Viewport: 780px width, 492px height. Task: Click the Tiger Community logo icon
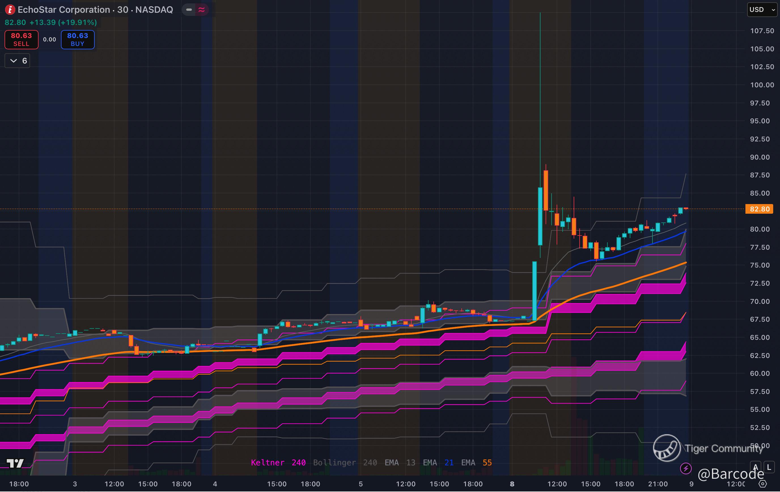667,448
